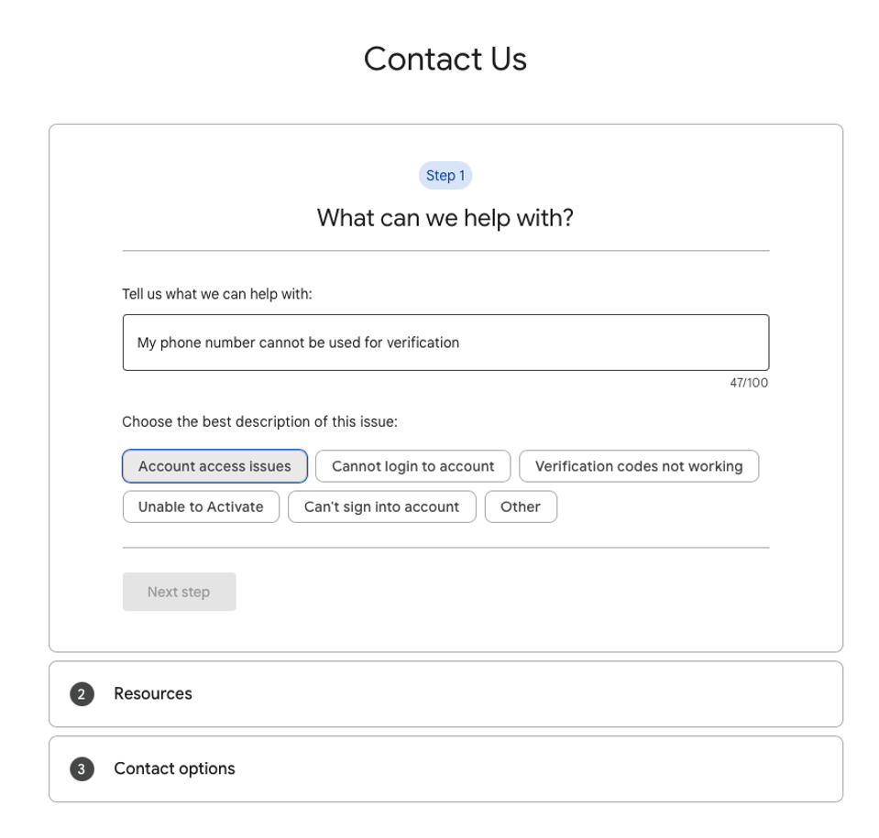Viewport: 879px width, 838px height.
Task: Expand the Resources section
Action: tap(153, 694)
